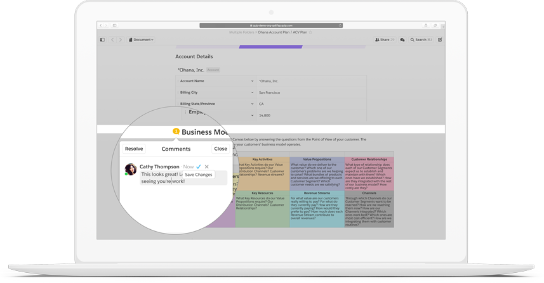Toggle the sidebar panel icon

pyautogui.click(x=102, y=40)
